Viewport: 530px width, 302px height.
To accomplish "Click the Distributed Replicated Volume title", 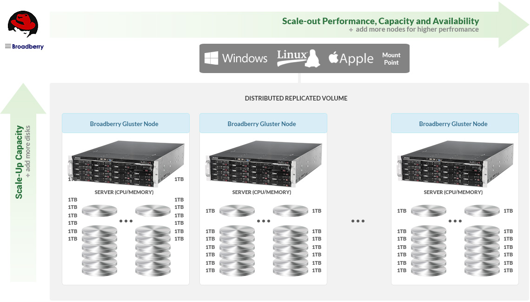I will click(x=296, y=98).
